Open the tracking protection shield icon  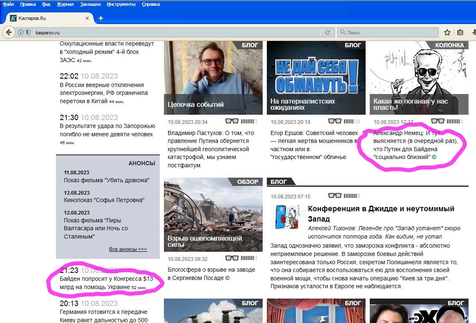pos(28,32)
